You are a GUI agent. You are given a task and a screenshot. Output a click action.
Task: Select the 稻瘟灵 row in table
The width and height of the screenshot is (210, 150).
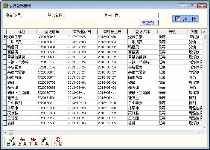[22, 47]
